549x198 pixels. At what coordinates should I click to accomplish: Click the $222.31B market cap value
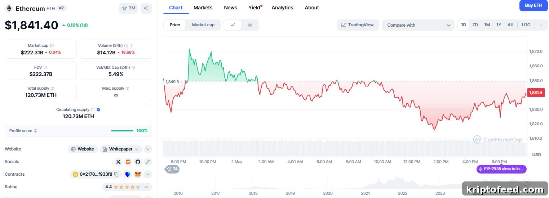tap(32, 53)
